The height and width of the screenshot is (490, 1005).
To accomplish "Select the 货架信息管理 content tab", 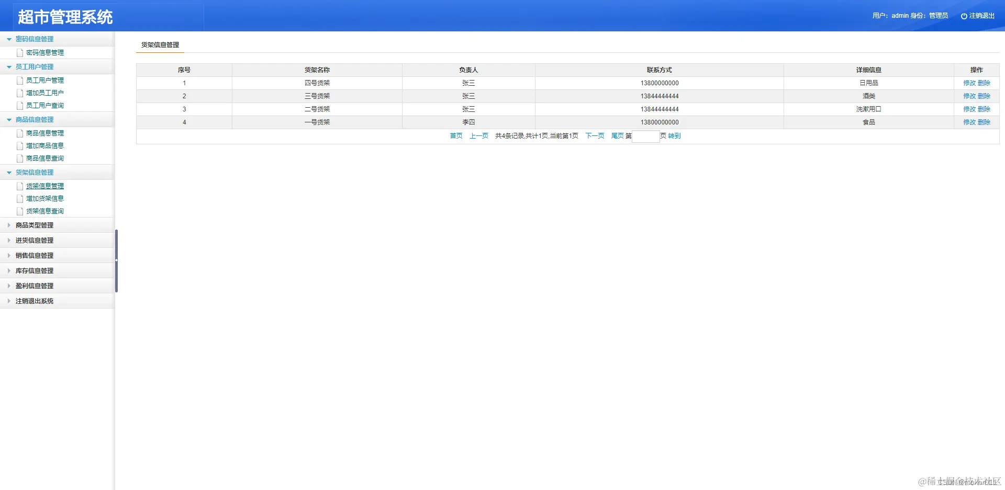I will click(160, 45).
